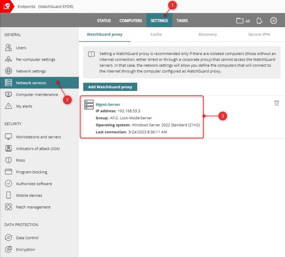
Task: Delete the Mgmt-Server proxy with trash icon
Action: (277, 103)
